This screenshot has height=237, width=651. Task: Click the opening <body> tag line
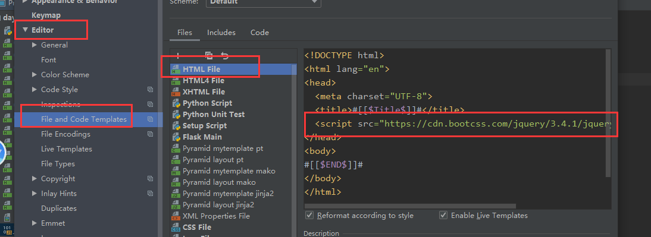coord(320,151)
